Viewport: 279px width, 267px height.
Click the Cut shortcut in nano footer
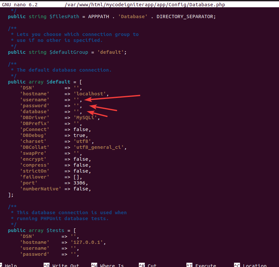[x=152, y=265]
